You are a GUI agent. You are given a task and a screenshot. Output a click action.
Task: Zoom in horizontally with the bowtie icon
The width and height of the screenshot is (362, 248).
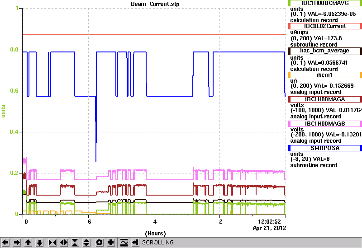(x=52, y=243)
